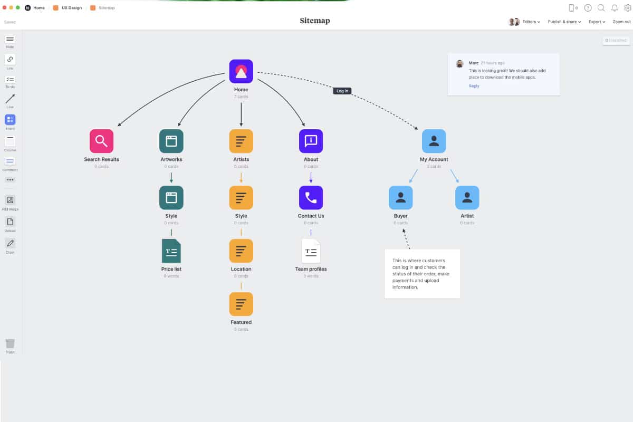This screenshot has height=422, width=633.
Task: Open notifications via the bell icon
Action: (x=613, y=8)
